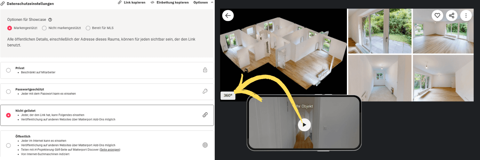Click the heart favorite icon
Viewport: 480px width, 160px height.
click(437, 15)
